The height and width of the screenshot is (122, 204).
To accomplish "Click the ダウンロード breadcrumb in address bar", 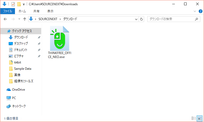I will 70,19.
